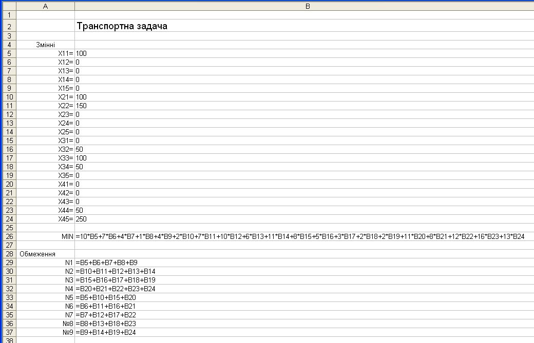Click the 'Обмеження' label cell
534x343 pixels.
[x=45, y=254]
